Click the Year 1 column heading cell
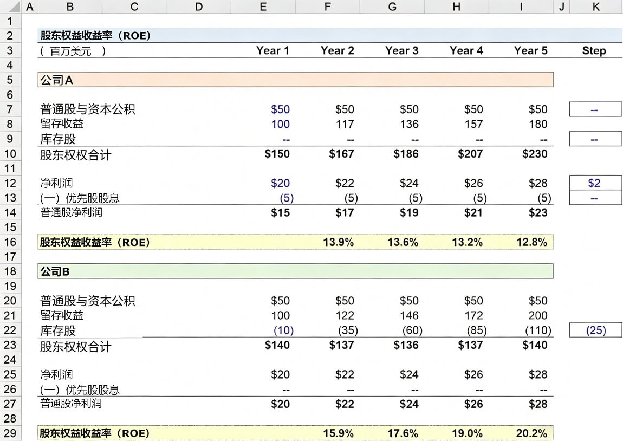Image resolution: width=623 pixels, height=441 pixels. pyautogui.click(x=272, y=51)
